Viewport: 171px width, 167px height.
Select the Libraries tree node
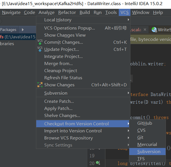coord(7,44)
